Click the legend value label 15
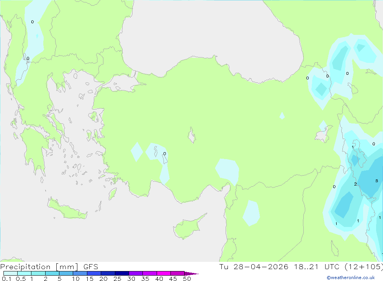 [x=90, y=279]
